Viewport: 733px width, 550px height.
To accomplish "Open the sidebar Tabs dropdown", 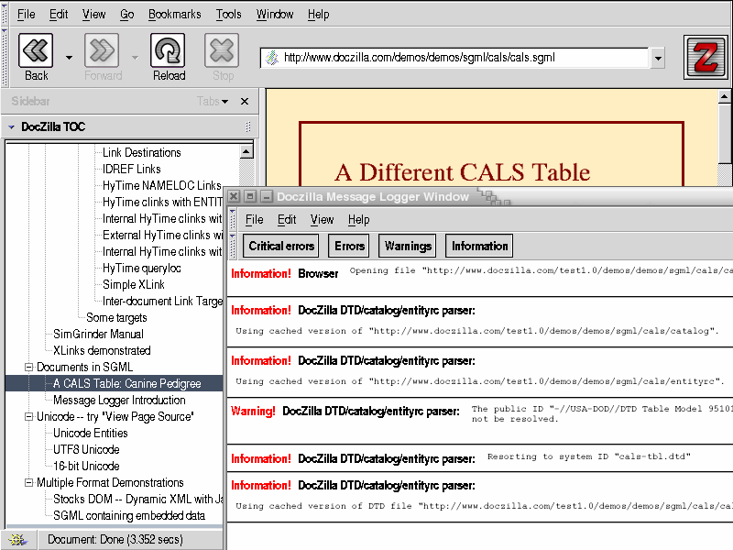I will [x=213, y=101].
